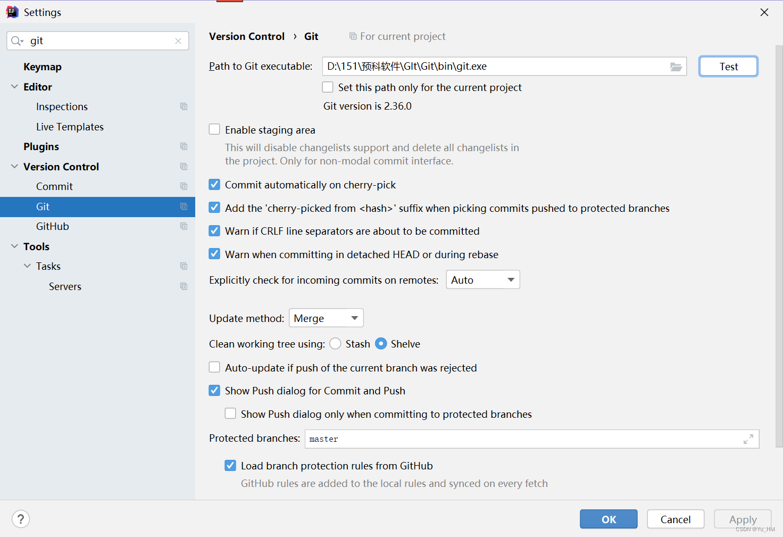Viewport: 783px width, 537px height.
Task: Click project-level icon beside Tasks
Action: (x=184, y=266)
